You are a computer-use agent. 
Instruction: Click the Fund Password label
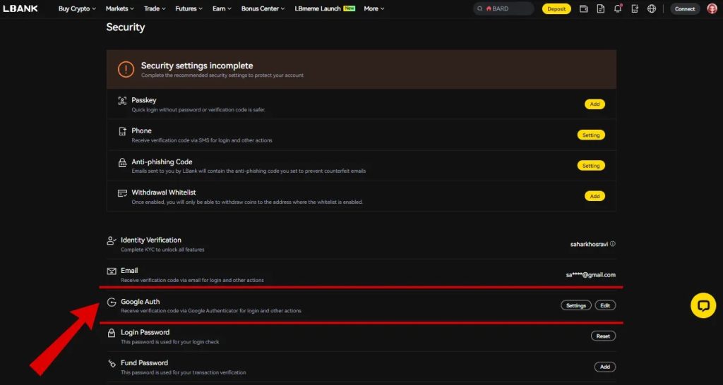144,363
